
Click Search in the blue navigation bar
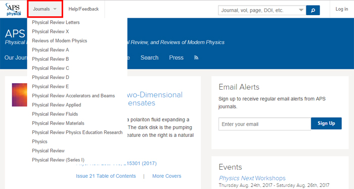point(150,58)
